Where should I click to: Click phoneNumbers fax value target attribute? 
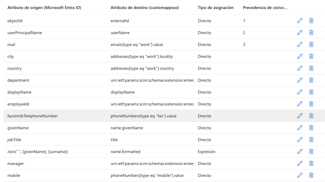pos(144,116)
